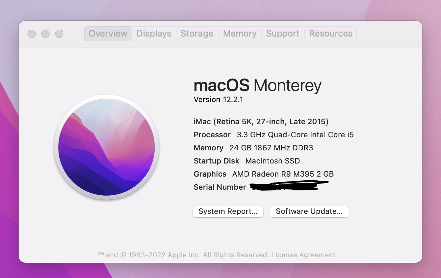Click the macOS Monterey logo image
The width and height of the screenshot is (441, 278).
(x=106, y=147)
